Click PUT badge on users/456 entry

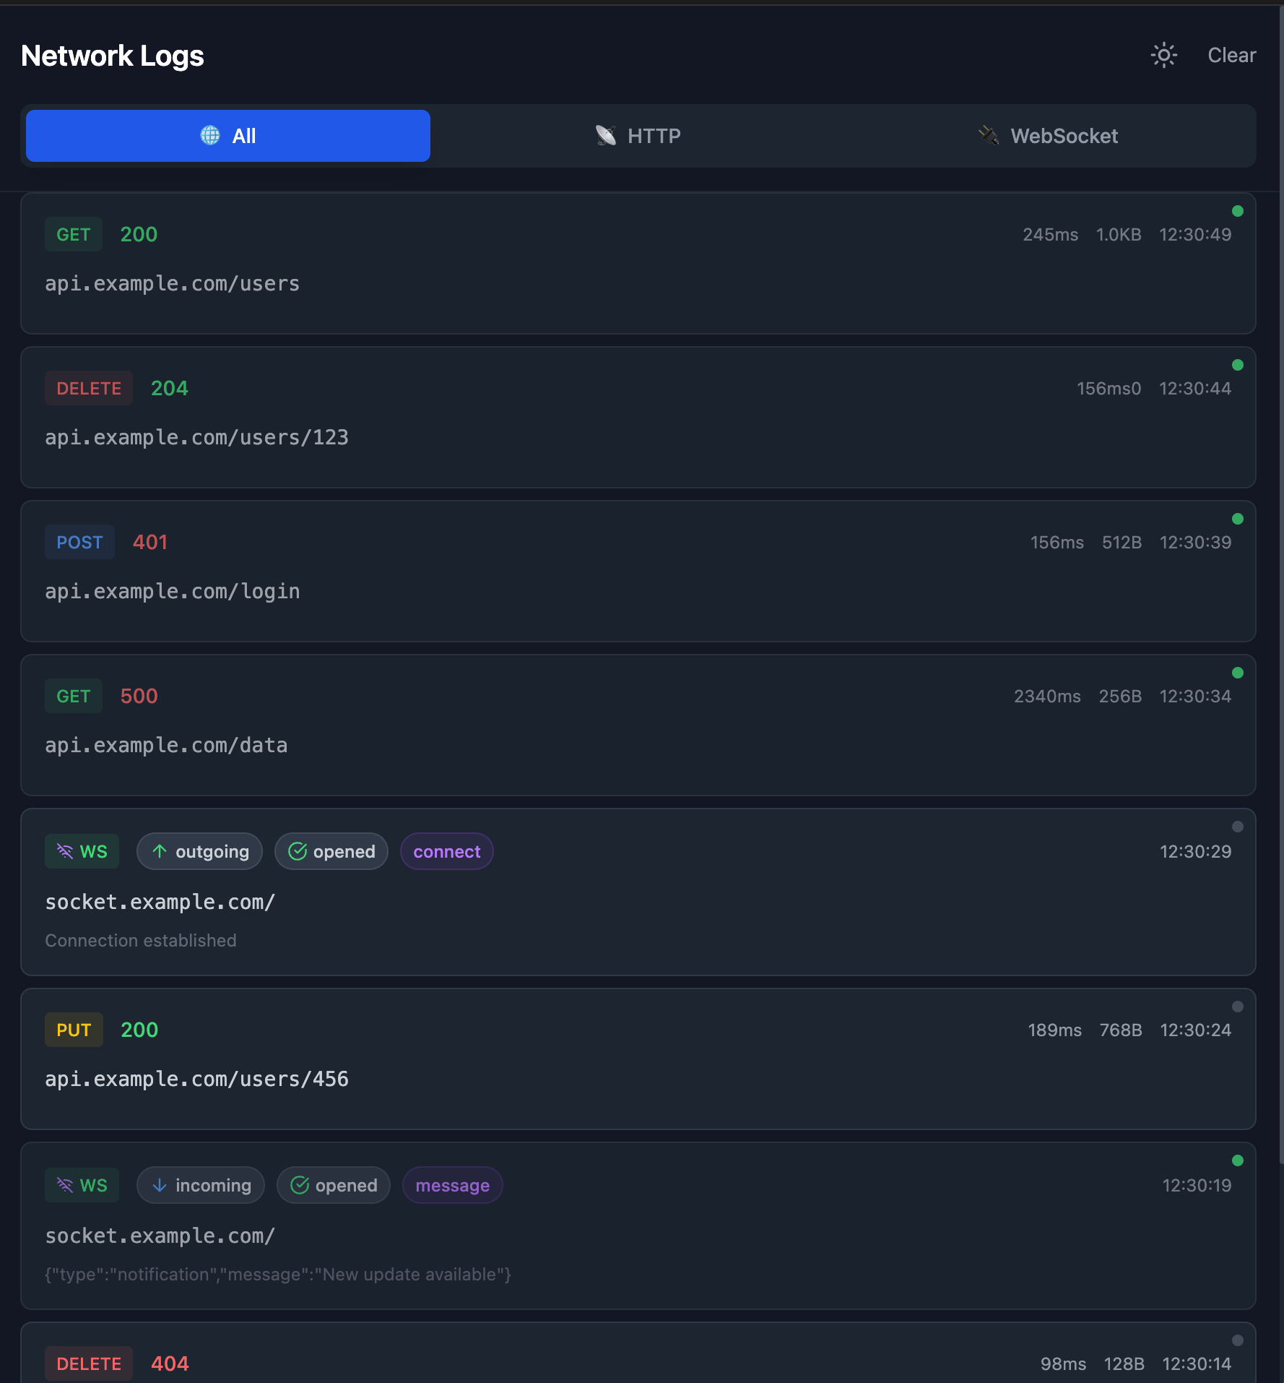pyautogui.click(x=74, y=1030)
